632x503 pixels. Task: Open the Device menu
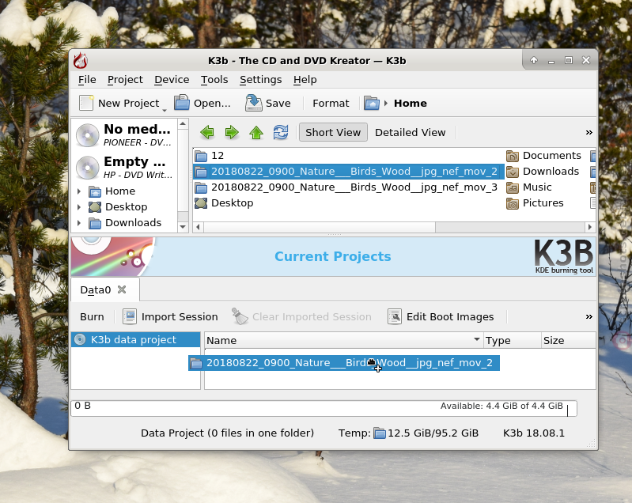[172, 80]
